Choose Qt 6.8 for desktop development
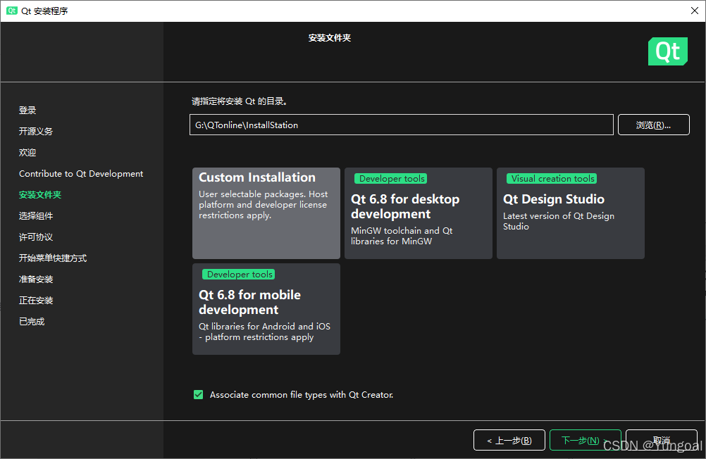706x459 pixels. click(x=419, y=213)
